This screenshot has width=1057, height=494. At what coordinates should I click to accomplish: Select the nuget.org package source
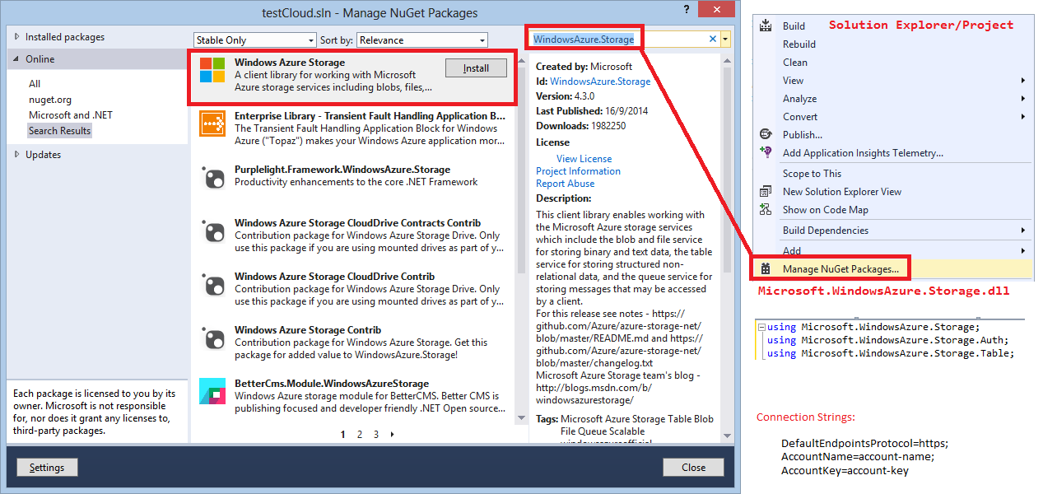point(50,99)
